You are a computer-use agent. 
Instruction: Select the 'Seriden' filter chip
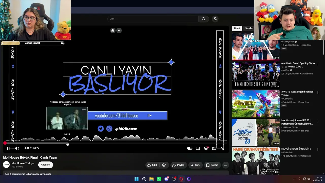pos(249,28)
